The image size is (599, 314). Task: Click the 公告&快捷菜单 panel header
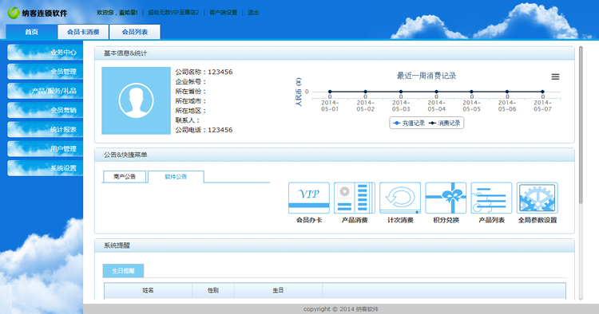[x=335, y=155]
